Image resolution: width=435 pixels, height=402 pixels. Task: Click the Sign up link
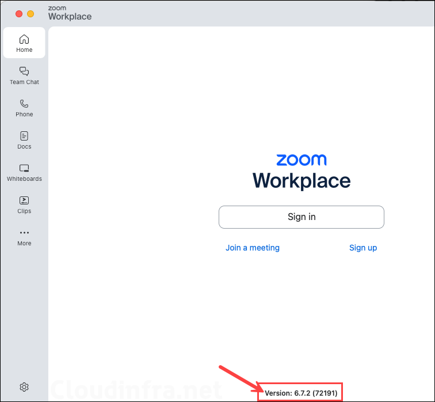pyautogui.click(x=363, y=248)
